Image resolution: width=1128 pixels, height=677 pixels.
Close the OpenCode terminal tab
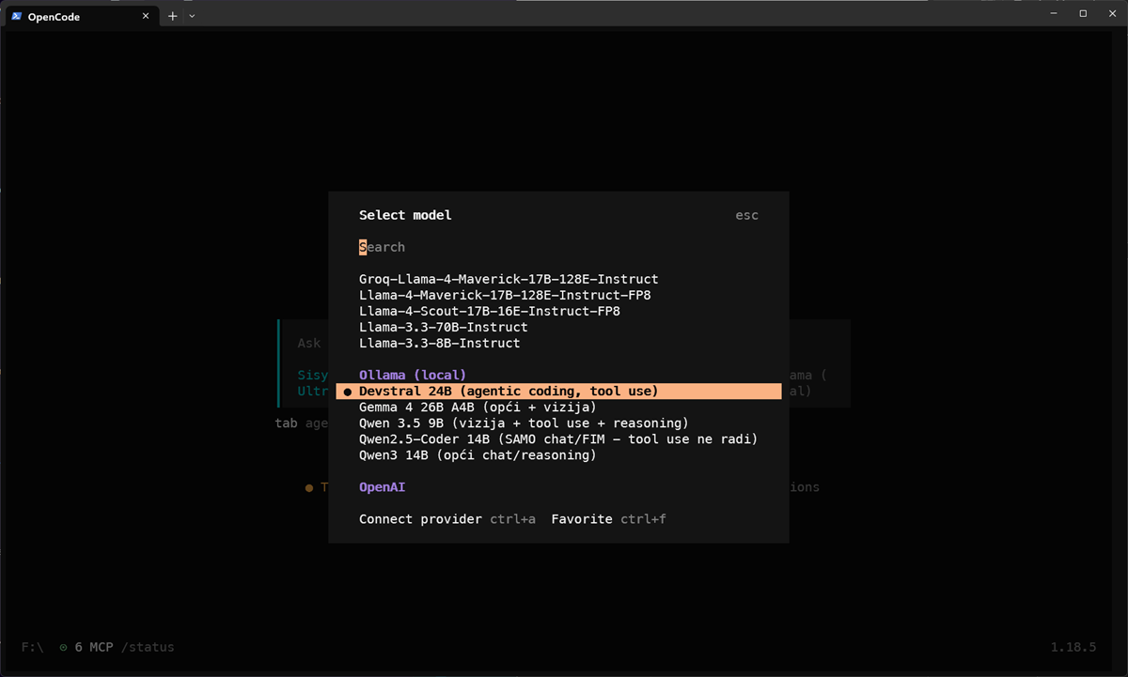[x=146, y=16]
